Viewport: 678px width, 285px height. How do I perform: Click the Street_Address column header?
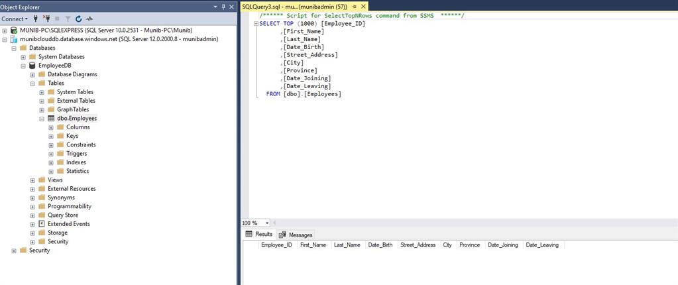pyautogui.click(x=418, y=245)
